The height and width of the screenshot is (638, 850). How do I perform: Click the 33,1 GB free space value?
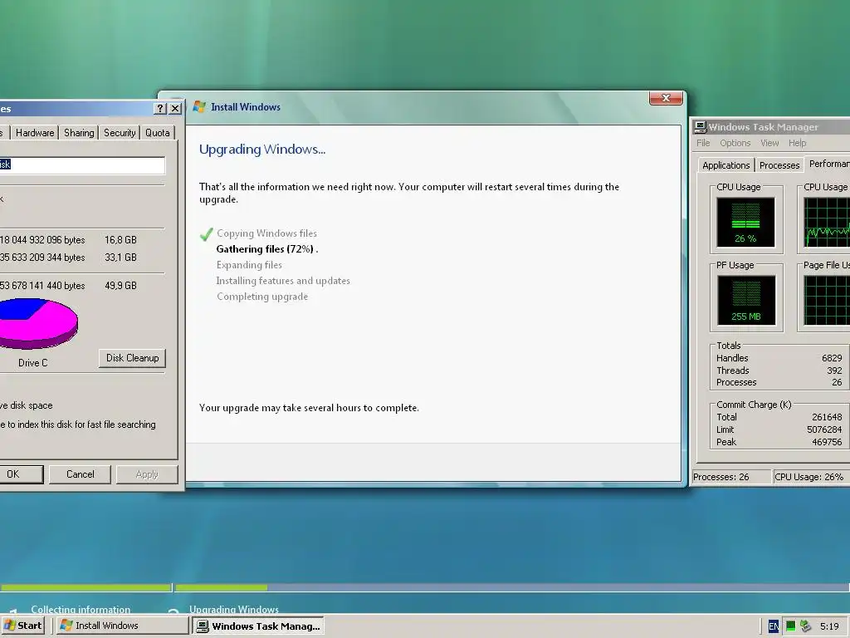click(120, 258)
